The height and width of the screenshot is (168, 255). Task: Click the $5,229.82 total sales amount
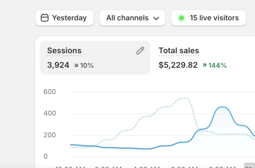click(x=178, y=65)
